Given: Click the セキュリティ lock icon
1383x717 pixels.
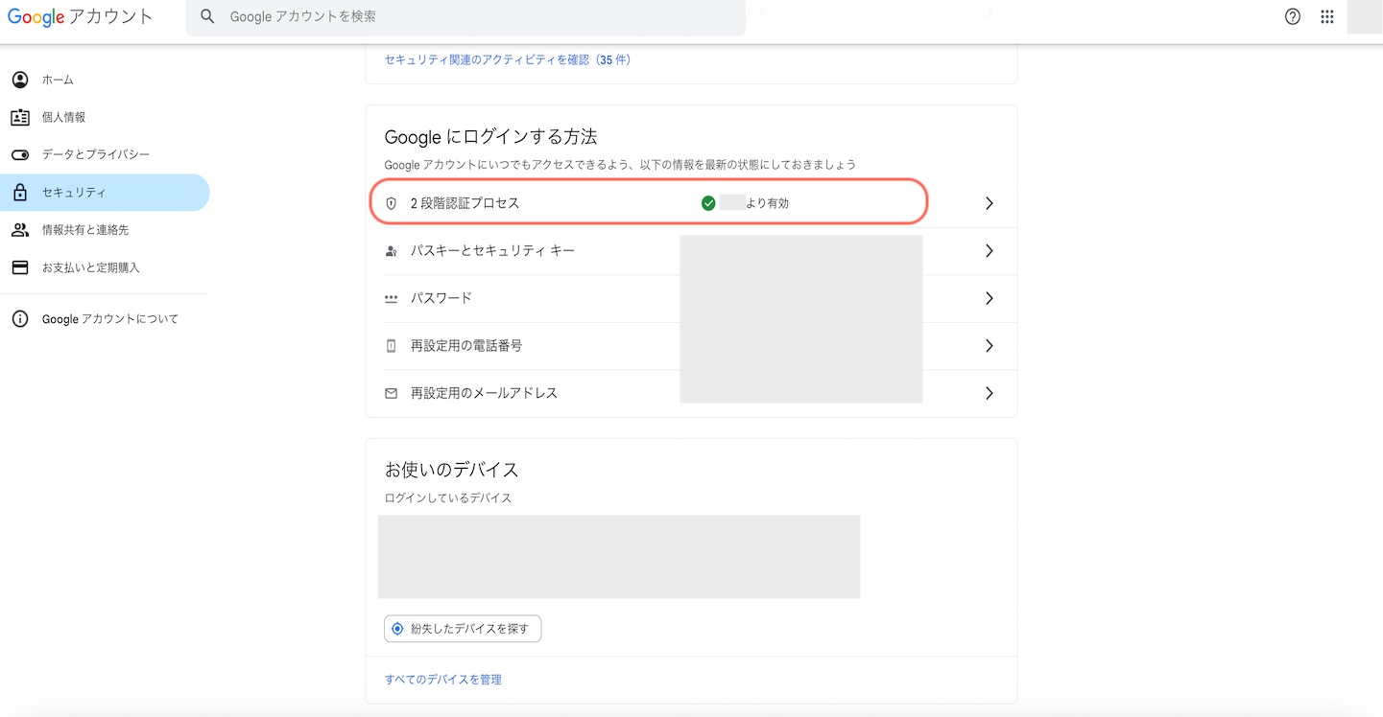Looking at the screenshot, I should [x=20, y=192].
